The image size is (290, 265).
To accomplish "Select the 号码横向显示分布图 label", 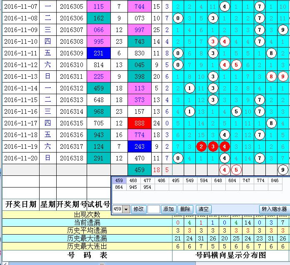I will pyautogui.click(x=230, y=255).
